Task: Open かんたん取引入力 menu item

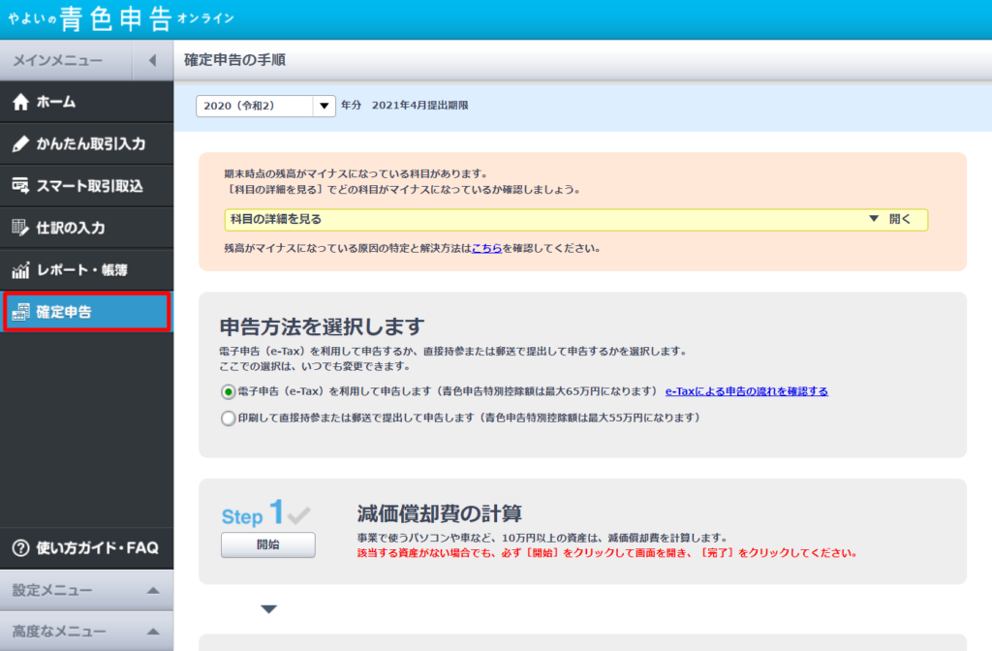Action: pos(86,143)
